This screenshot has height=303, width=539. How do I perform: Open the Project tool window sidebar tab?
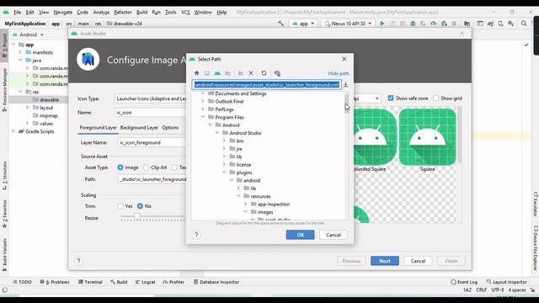(4, 45)
